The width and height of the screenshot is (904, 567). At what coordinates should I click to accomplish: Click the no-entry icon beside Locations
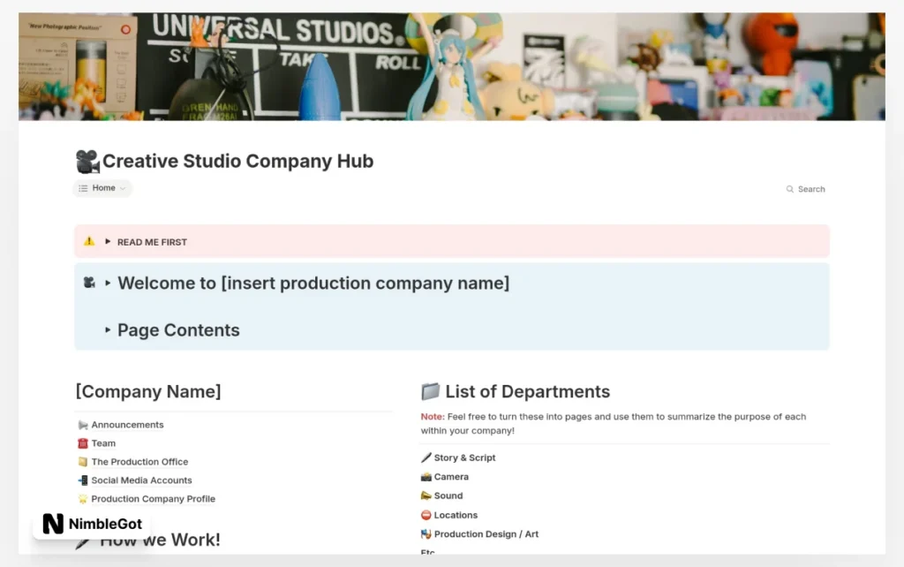pyautogui.click(x=426, y=515)
